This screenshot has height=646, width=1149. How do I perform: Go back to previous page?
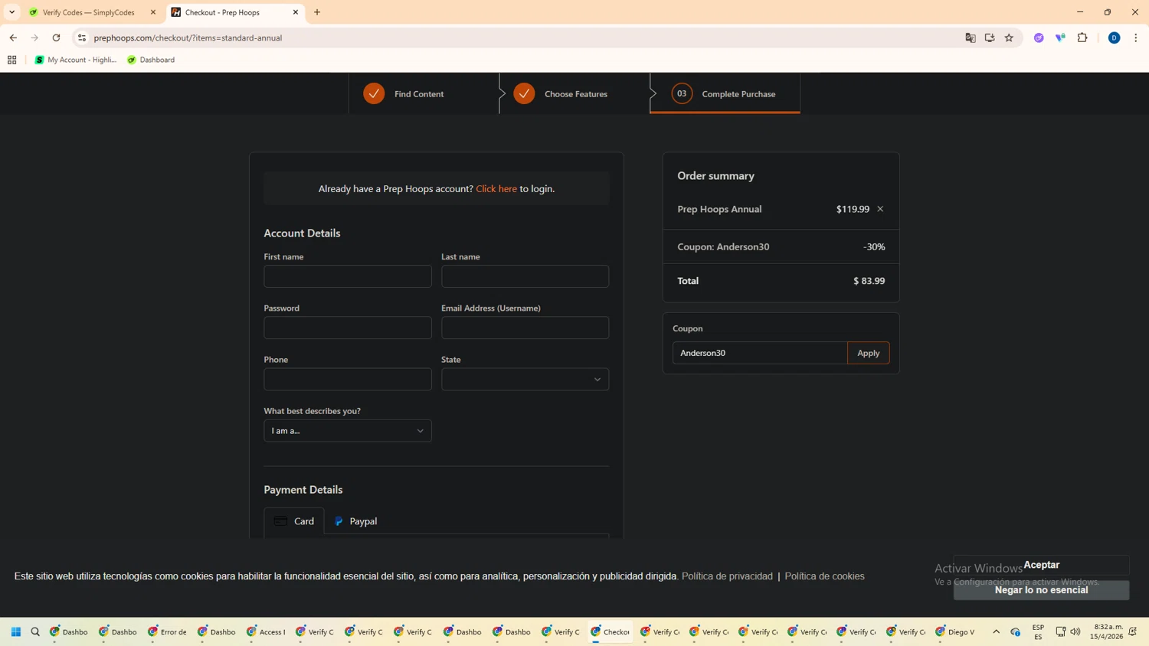click(13, 38)
